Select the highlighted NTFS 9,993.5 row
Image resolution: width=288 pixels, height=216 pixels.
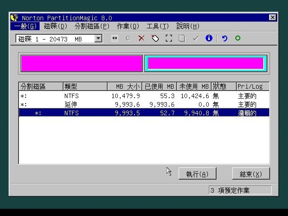click(144, 113)
